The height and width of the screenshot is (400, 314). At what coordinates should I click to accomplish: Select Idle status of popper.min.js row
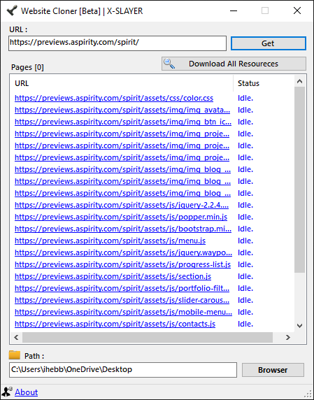tap(245, 217)
